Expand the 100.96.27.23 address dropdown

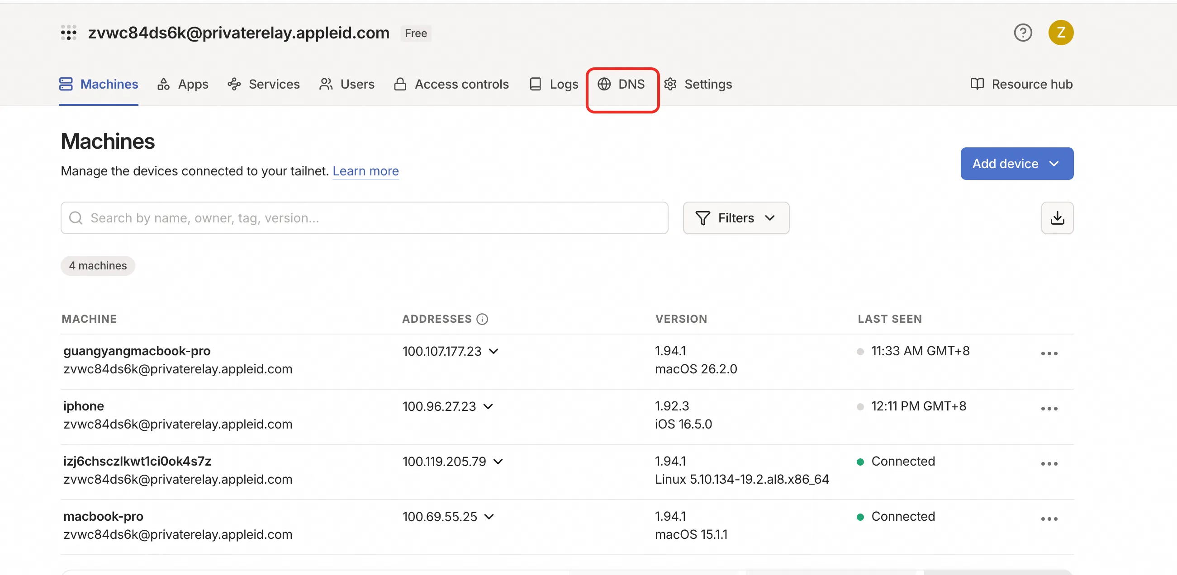tap(488, 406)
